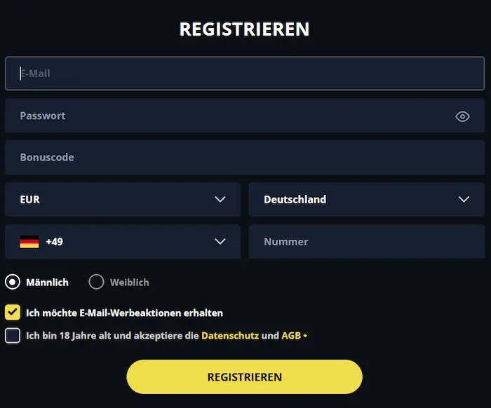Open the AGB terms link

point(291,336)
